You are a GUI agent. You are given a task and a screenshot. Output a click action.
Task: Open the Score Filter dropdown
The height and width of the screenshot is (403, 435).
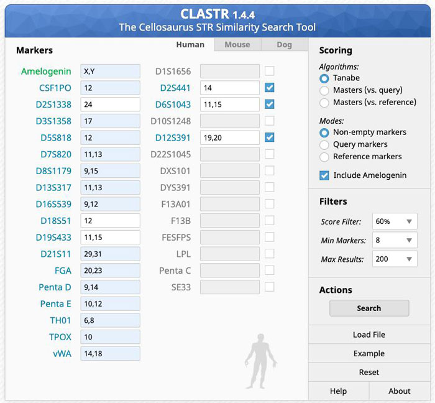[395, 221]
